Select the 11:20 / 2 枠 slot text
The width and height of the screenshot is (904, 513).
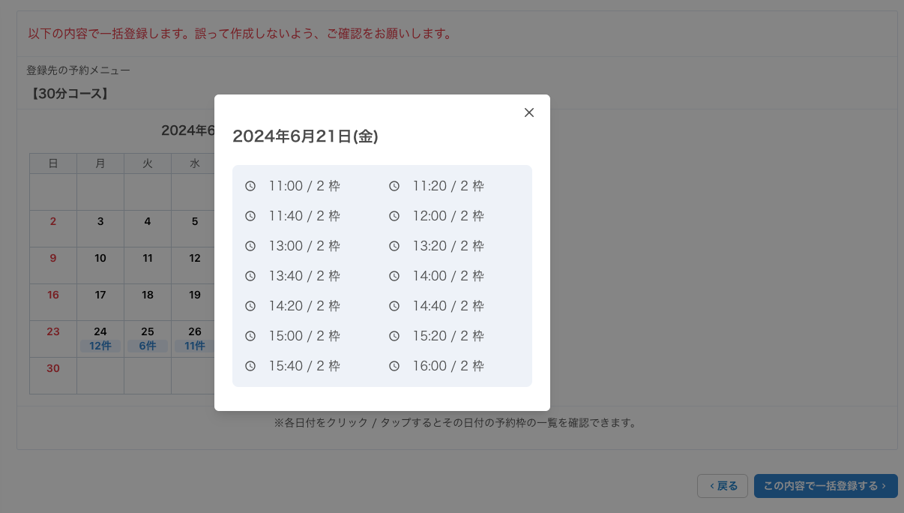pos(448,186)
